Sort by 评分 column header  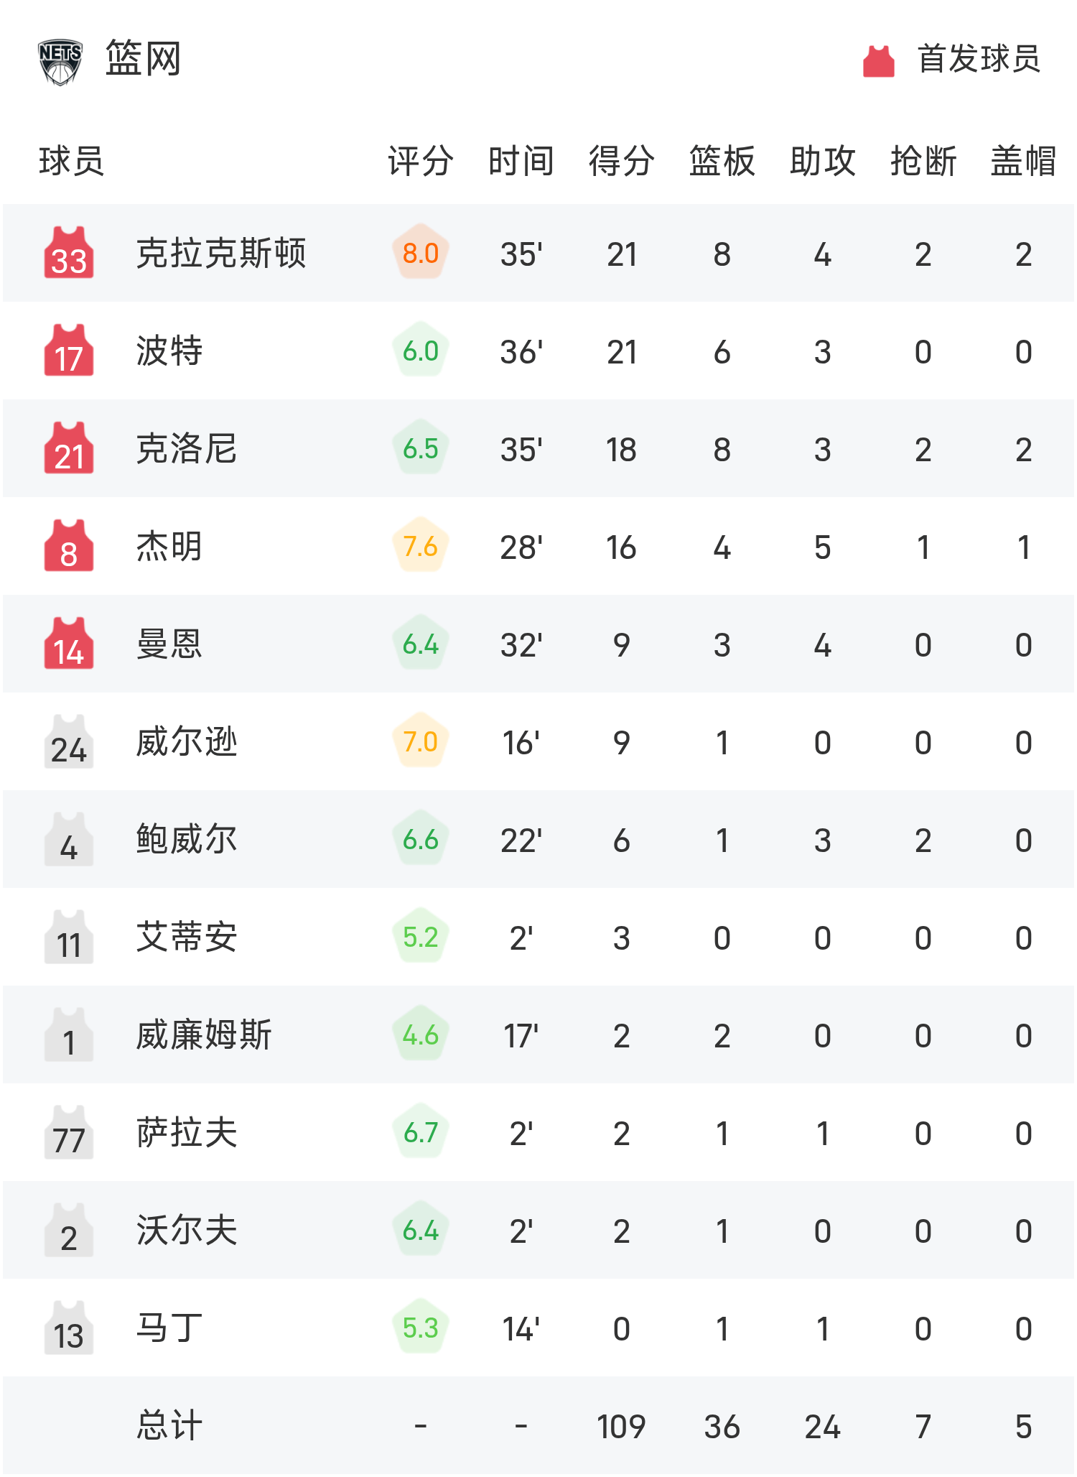(421, 161)
